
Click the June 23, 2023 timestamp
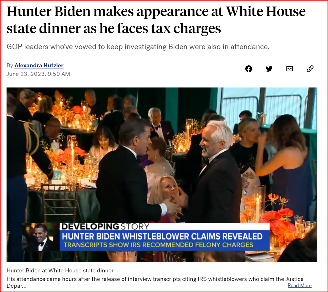tap(38, 74)
